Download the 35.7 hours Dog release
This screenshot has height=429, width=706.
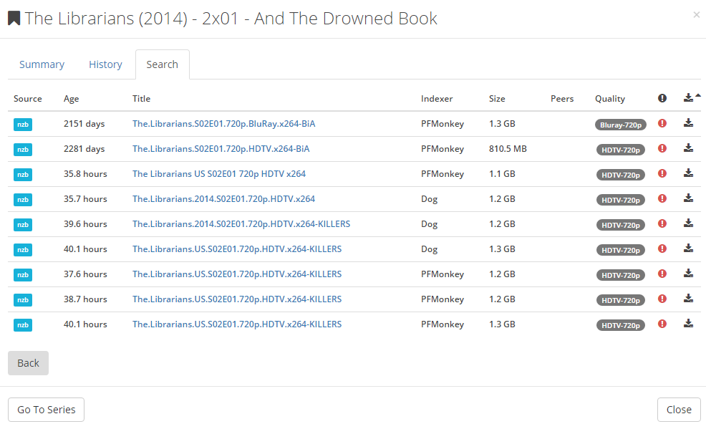688,198
